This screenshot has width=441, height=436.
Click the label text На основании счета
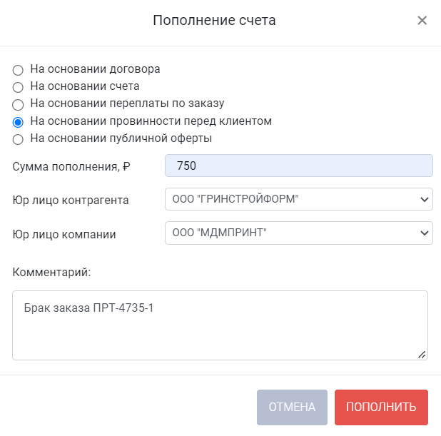[x=85, y=86]
